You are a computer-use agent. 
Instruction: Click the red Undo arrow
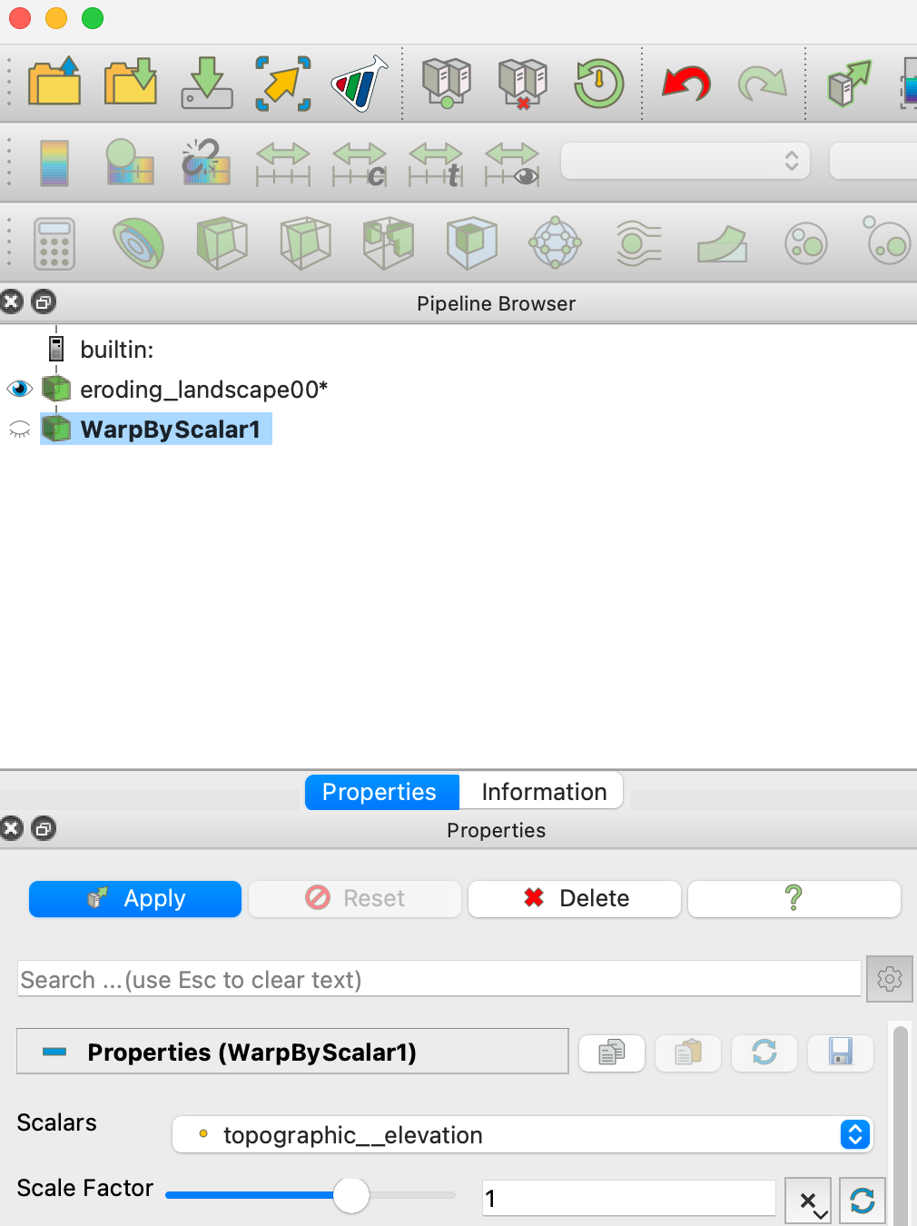(x=685, y=84)
